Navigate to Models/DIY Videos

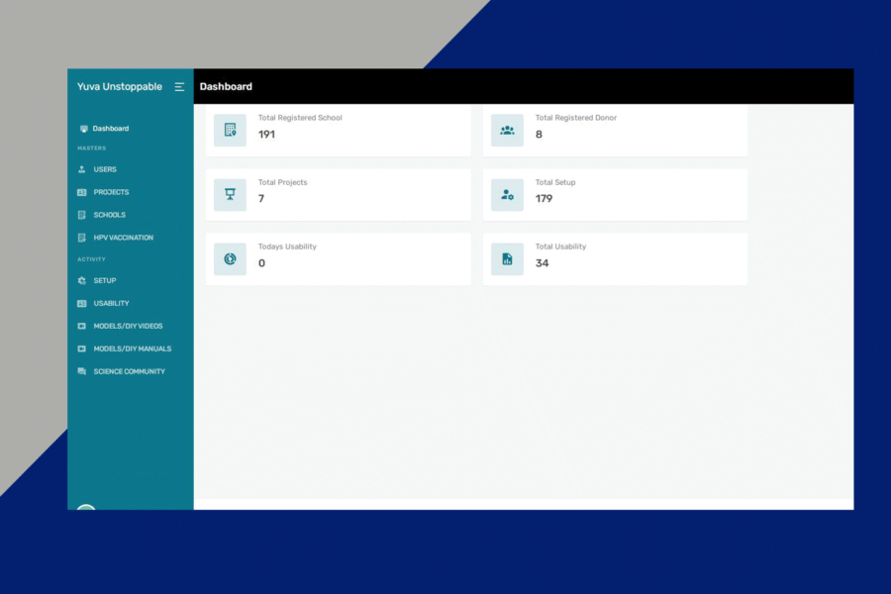pos(128,326)
